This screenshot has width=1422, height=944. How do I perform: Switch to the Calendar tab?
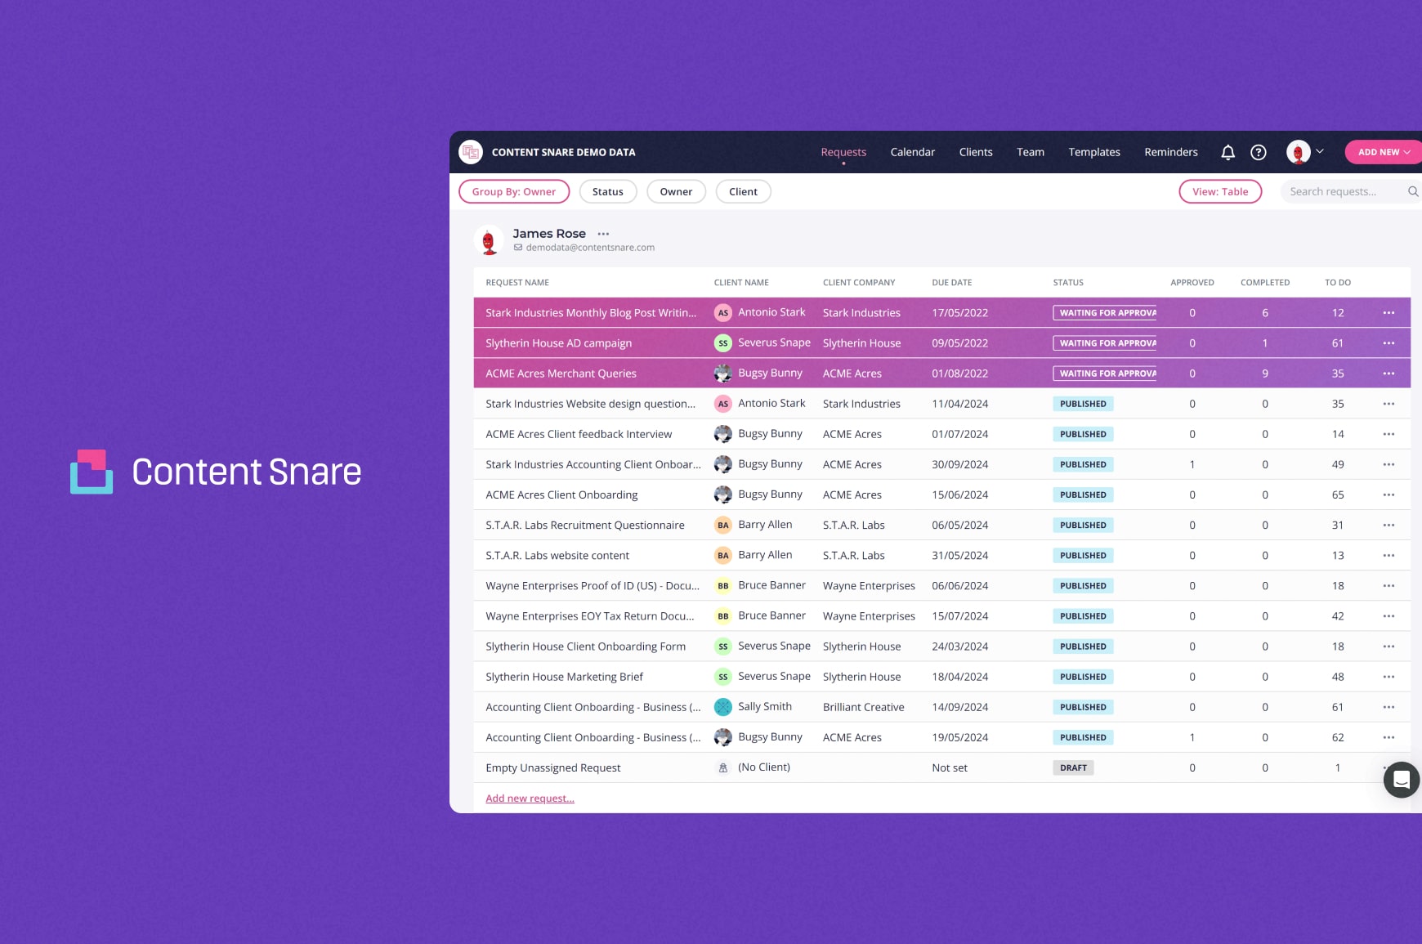(912, 152)
